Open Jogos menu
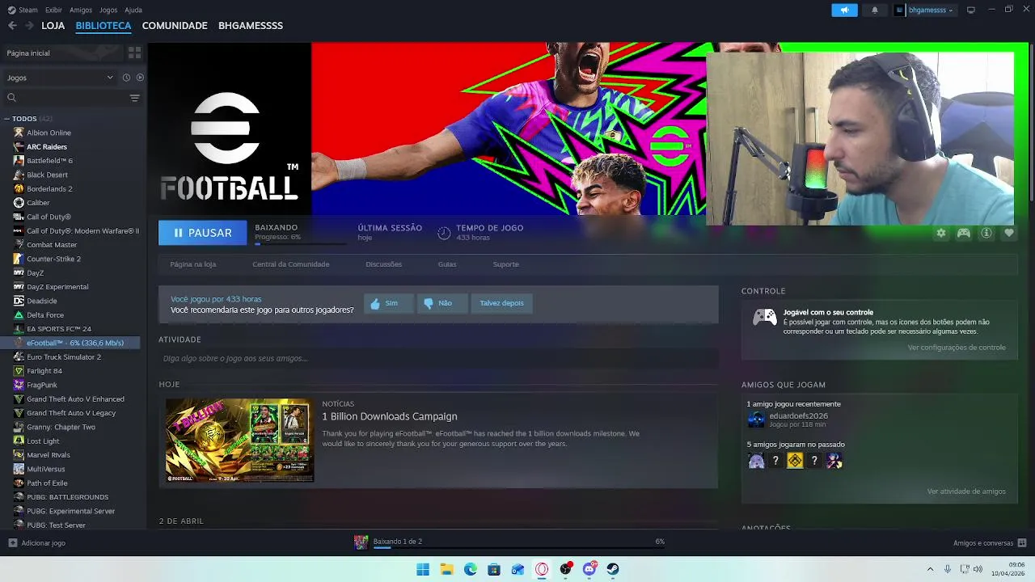The height and width of the screenshot is (582, 1035). click(108, 10)
